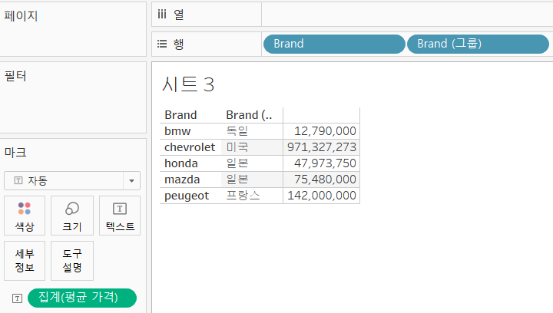Click the empty 열 columns shelf area
553x313 pixels.
[x=407, y=15]
